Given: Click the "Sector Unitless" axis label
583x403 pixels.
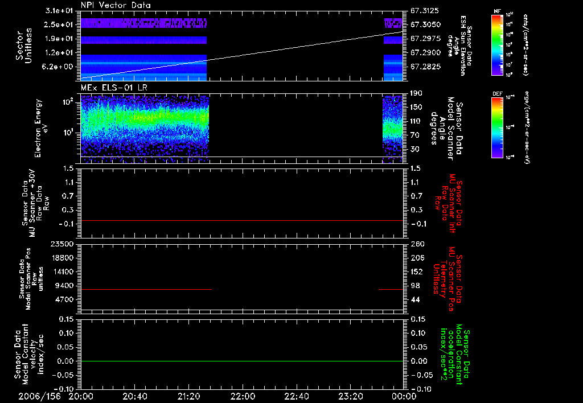Looking at the screenshot, I should click(23, 46).
